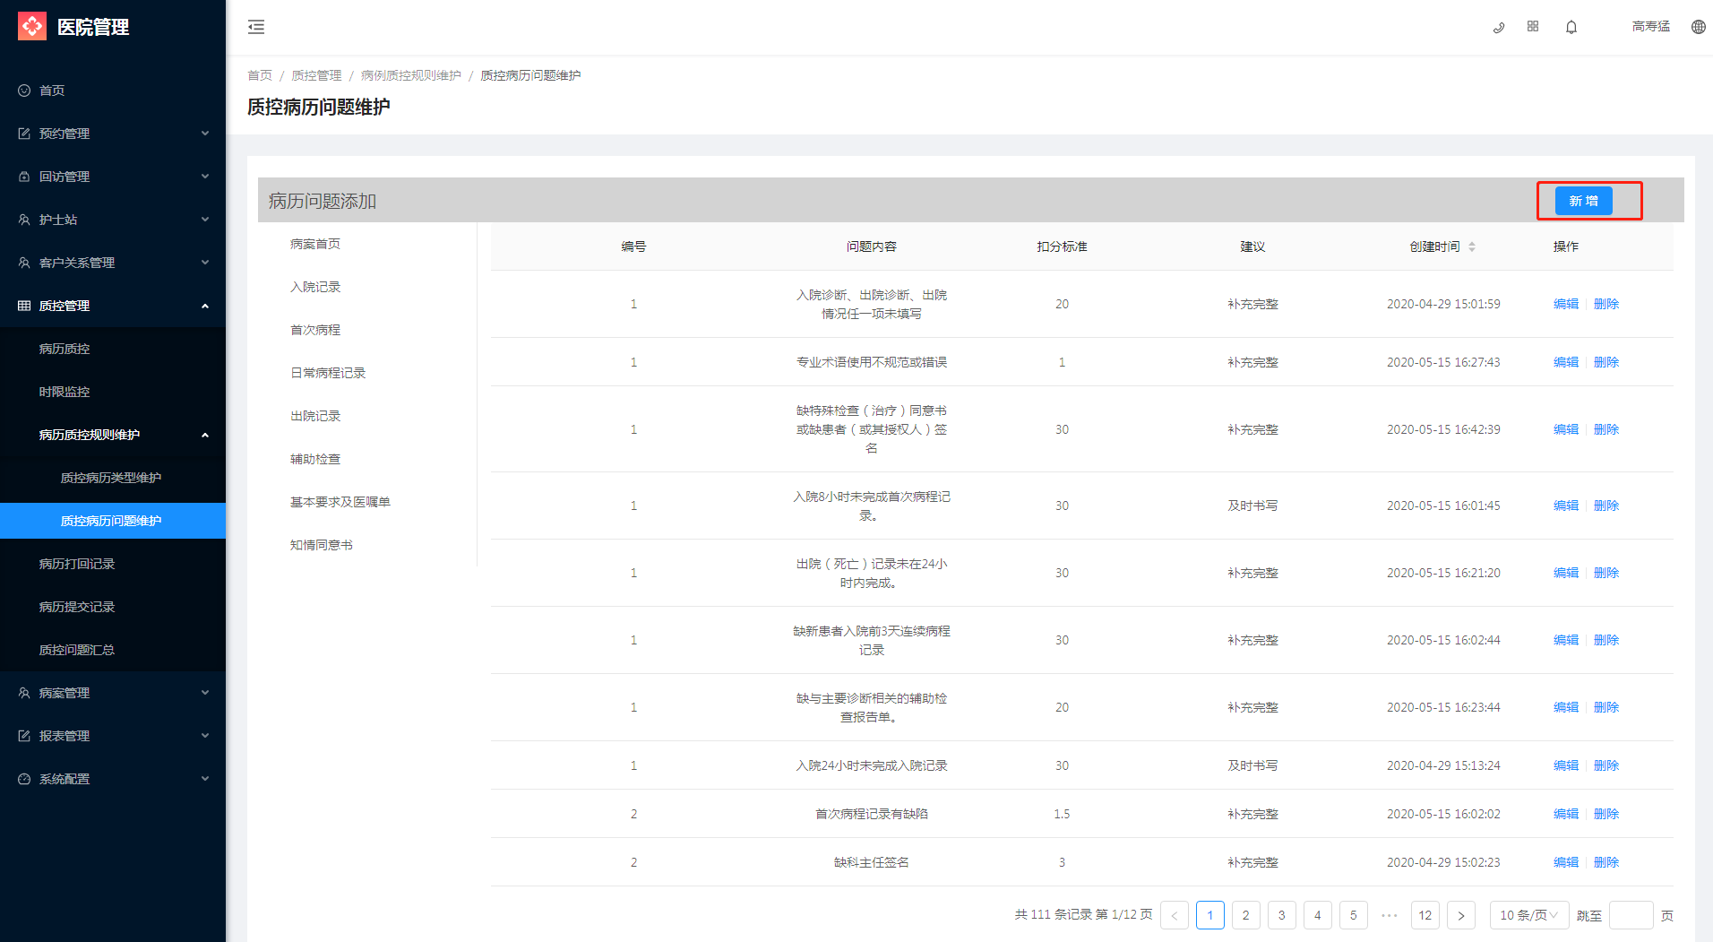Select the 病案首页 category

click(315, 244)
